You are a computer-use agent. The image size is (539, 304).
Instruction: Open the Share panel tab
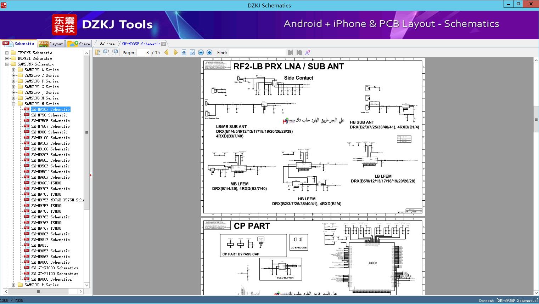[x=79, y=44]
